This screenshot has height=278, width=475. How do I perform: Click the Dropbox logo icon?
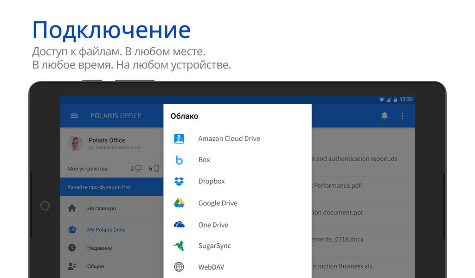tap(179, 181)
